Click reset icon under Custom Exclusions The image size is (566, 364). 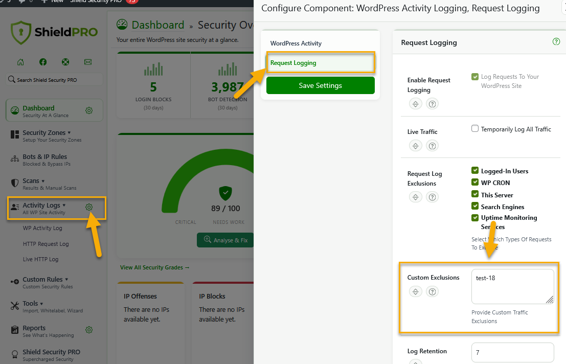416,291
